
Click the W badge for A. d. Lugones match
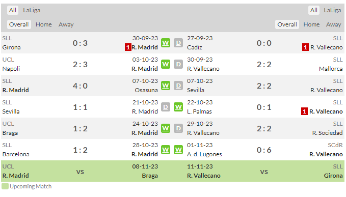pos(178,150)
